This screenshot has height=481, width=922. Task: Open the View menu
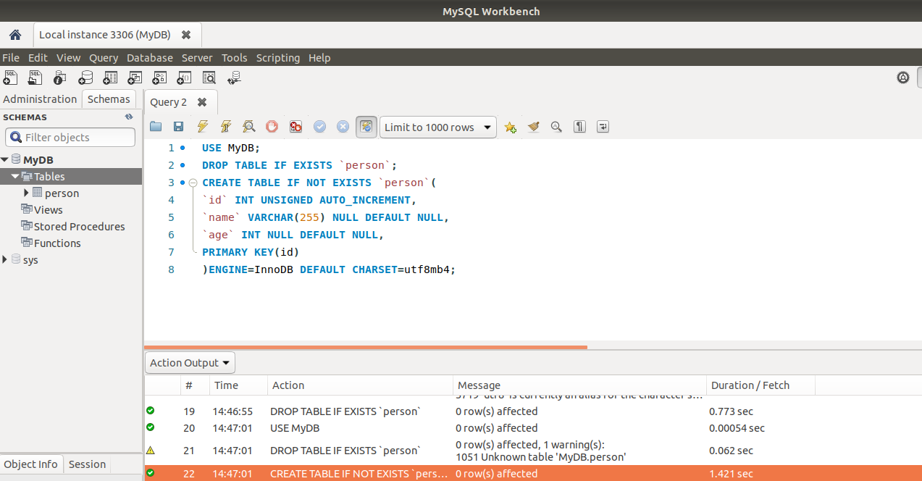[x=68, y=58]
